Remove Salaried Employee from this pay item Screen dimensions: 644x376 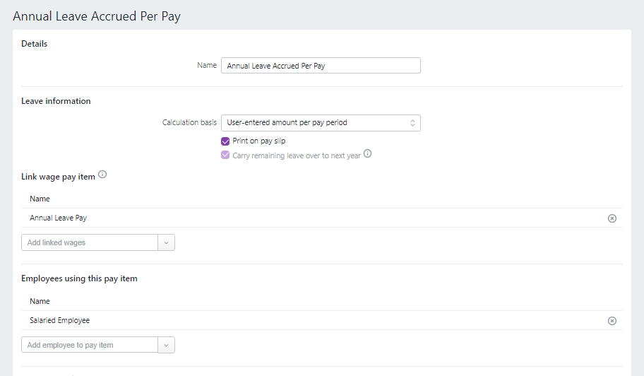click(x=612, y=321)
